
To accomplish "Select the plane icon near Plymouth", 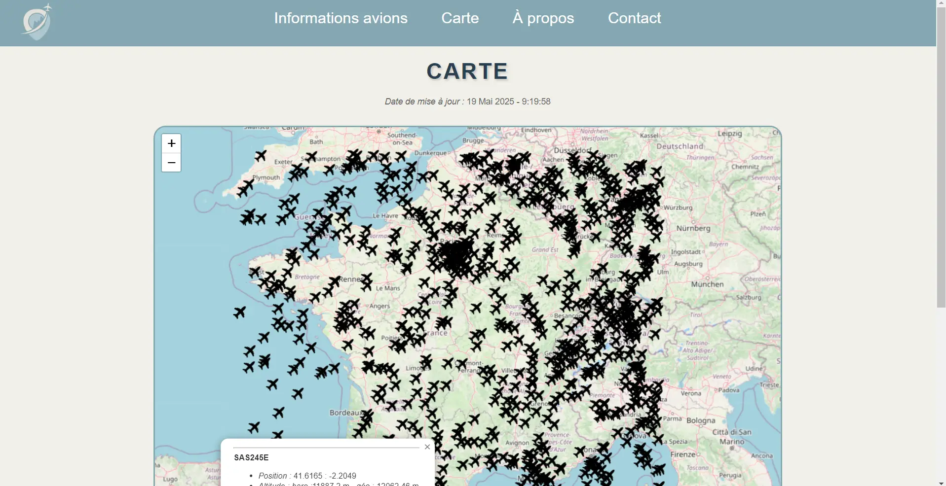I will click(x=245, y=188).
